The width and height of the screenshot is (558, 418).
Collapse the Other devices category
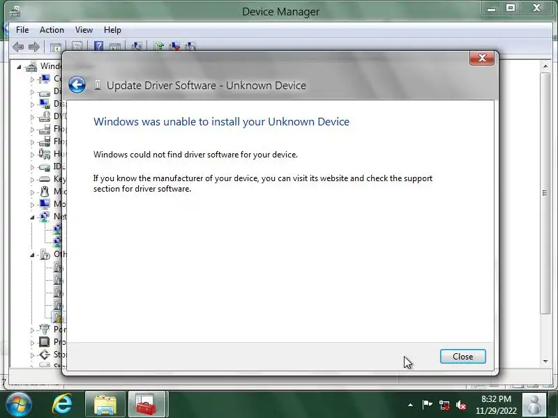tap(32, 255)
